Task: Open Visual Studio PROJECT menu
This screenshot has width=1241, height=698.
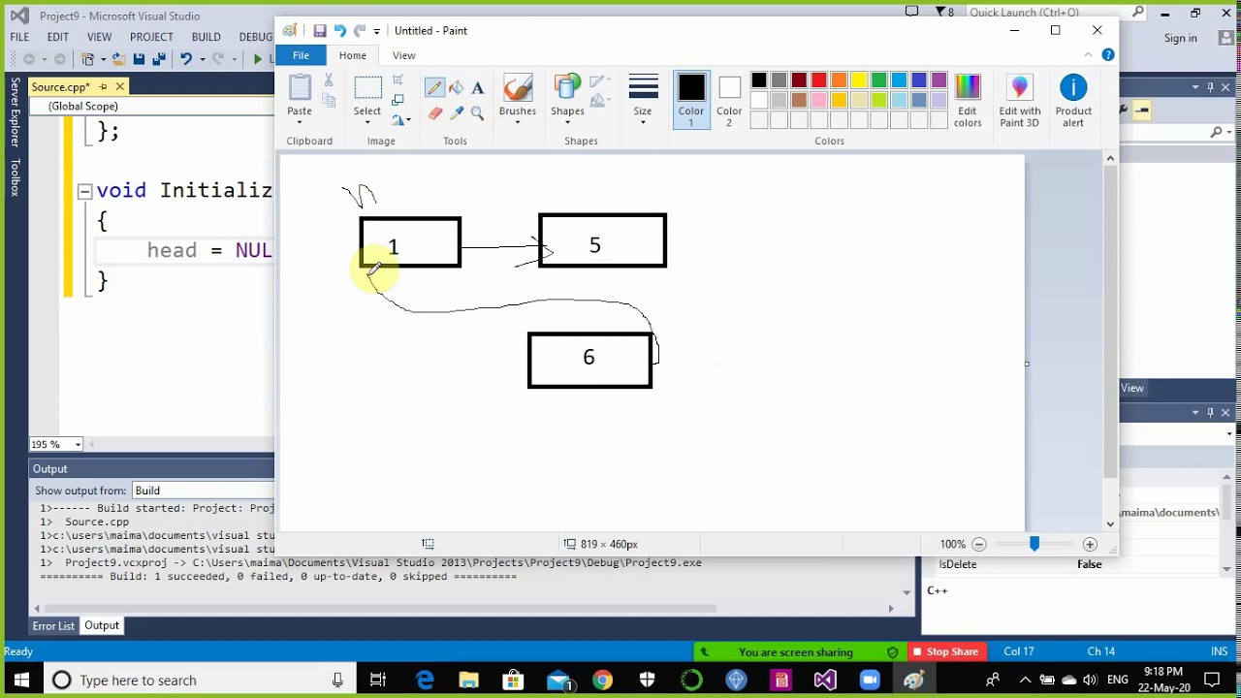Action: point(151,37)
